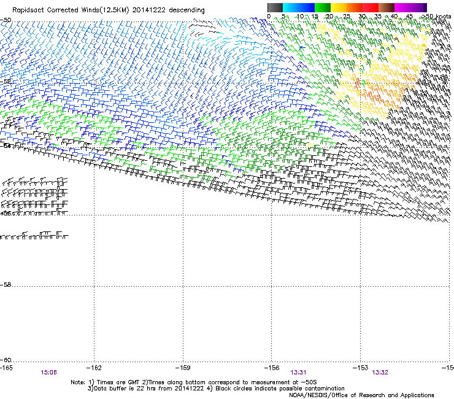This screenshot has width=454, height=399.
Task: Click the legend tick label '40'
Action: tap(394, 17)
